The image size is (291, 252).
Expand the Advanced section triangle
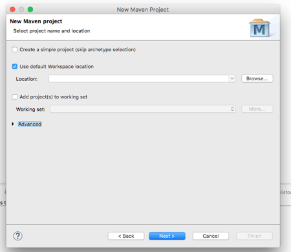(13, 124)
